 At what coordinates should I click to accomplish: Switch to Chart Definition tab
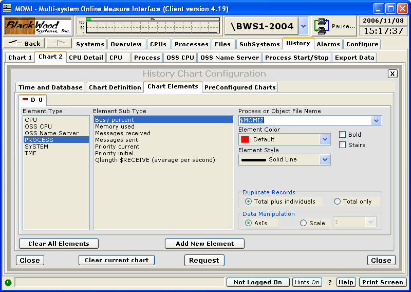(x=115, y=87)
